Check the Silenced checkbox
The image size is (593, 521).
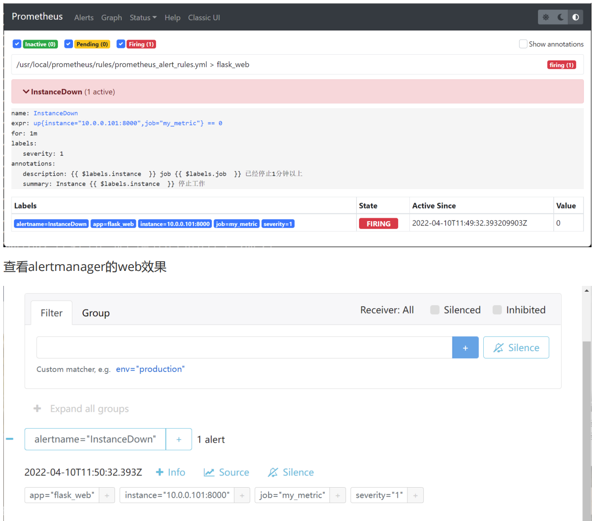pyautogui.click(x=435, y=310)
